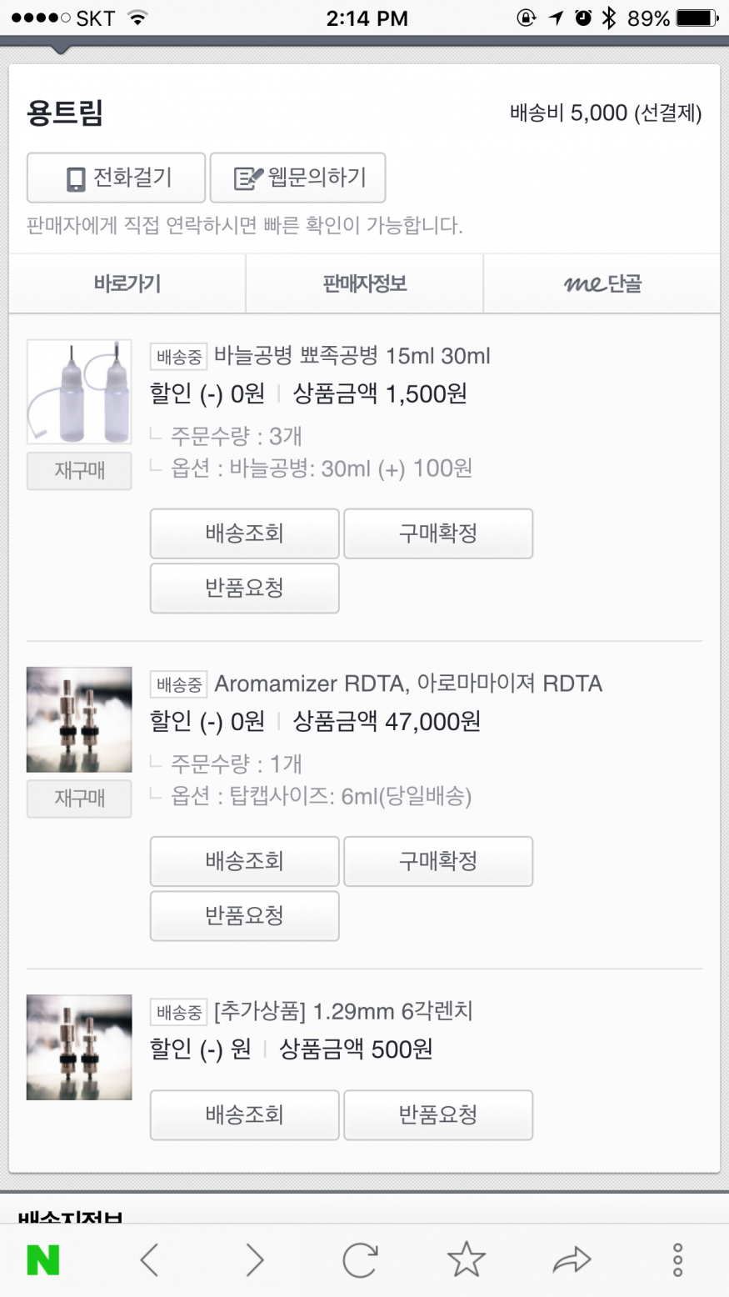
Task: Track delivery of the 6각렌치 item
Action: 244,1114
